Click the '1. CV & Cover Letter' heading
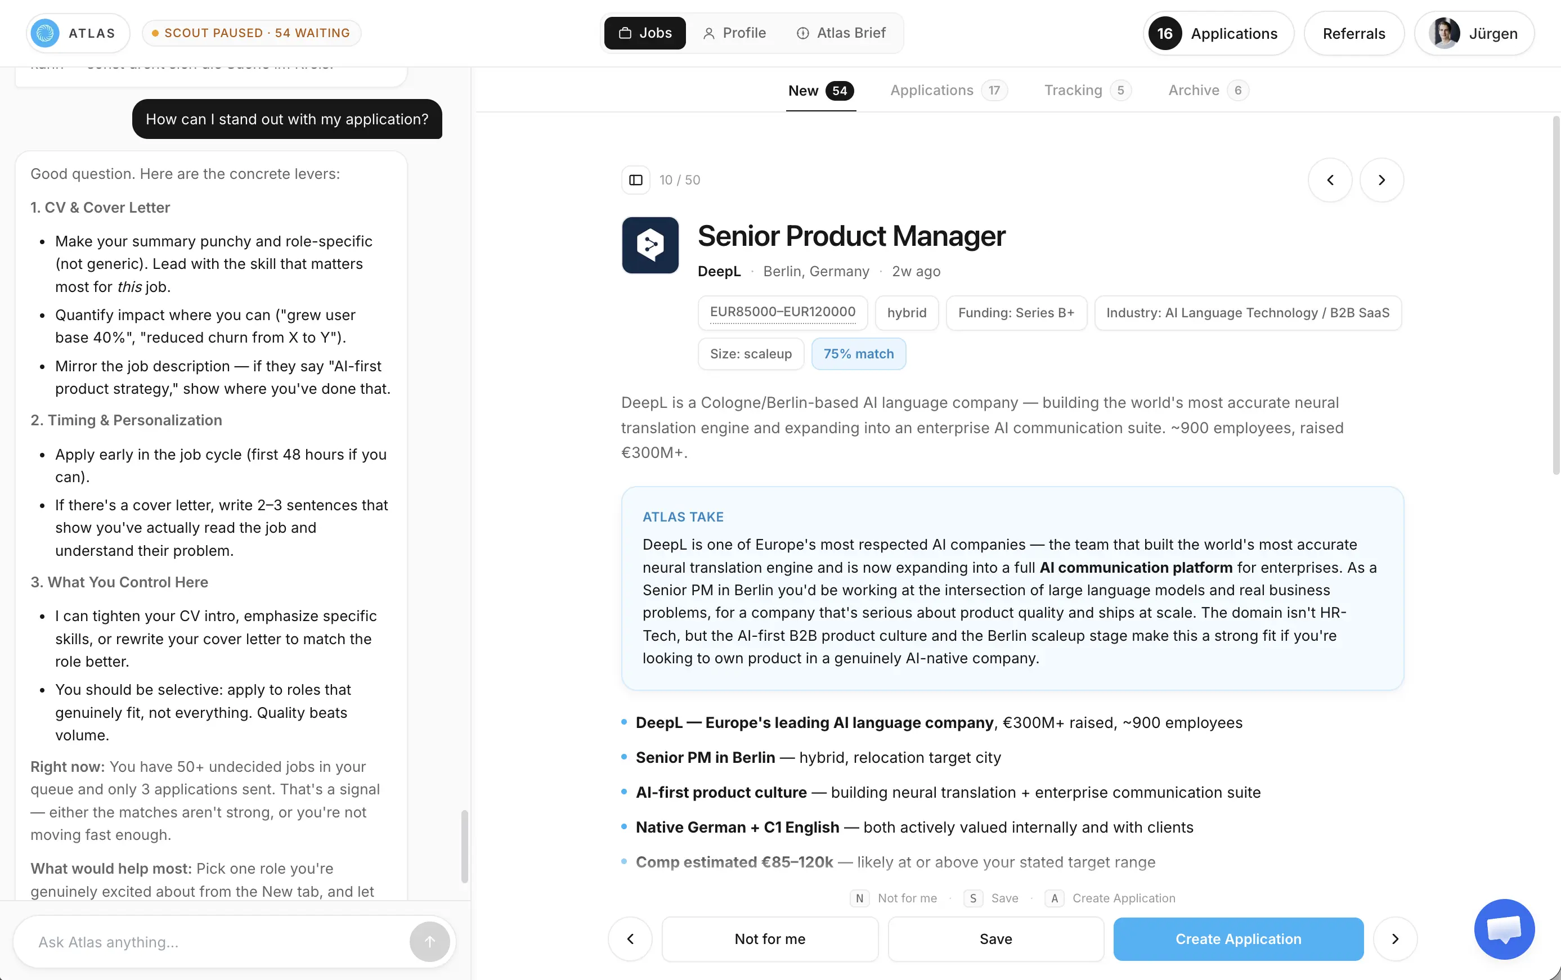The width and height of the screenshot is (1561, 980). point(100,208)
